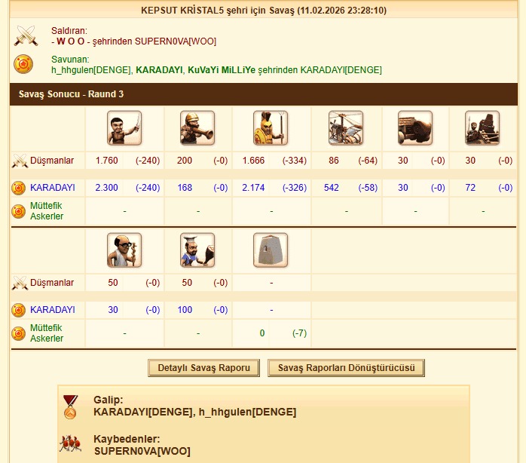This screenshot has height=463, width=526.
Task: Select the horn blower gunner unit icon
Action: click(x=197, y=128)
